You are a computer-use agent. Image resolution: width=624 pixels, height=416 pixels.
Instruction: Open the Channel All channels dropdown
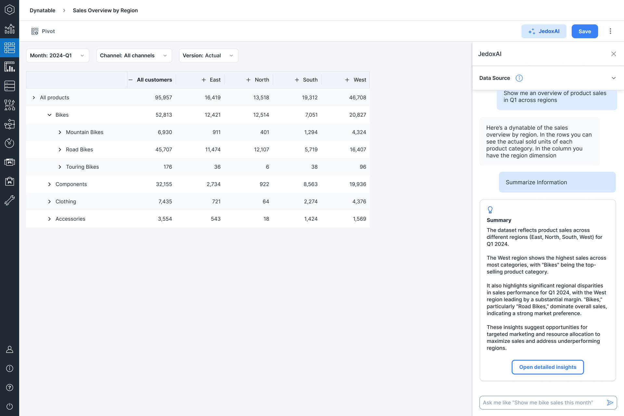(x=134, y=56)
